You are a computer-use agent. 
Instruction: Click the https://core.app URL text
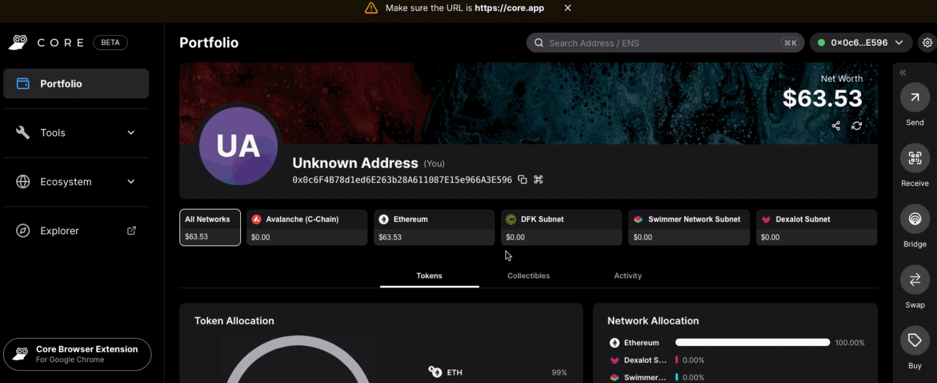click(x=509, y=8)
